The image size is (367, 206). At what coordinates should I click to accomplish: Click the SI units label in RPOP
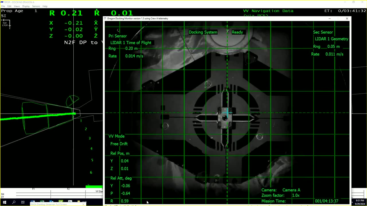[x=3, y=16]
